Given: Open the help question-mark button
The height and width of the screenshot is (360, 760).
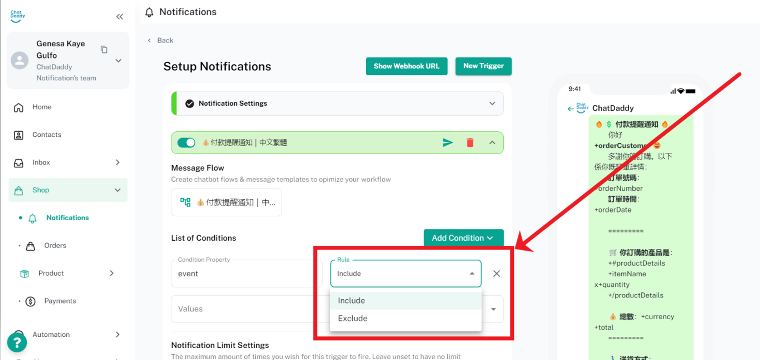Looking at the screenshot, I should [17, 343].
